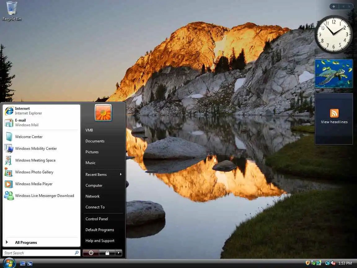This screenshot has height=268, width=357.
Task: Click Windows Sidebar tray icon
Action: (319, 263)
